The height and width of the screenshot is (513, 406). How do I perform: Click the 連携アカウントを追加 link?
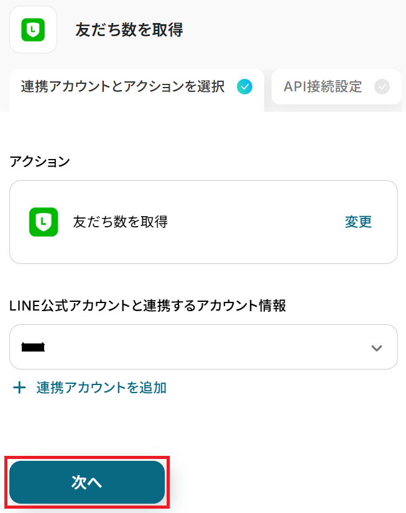(x=101, y=388)
